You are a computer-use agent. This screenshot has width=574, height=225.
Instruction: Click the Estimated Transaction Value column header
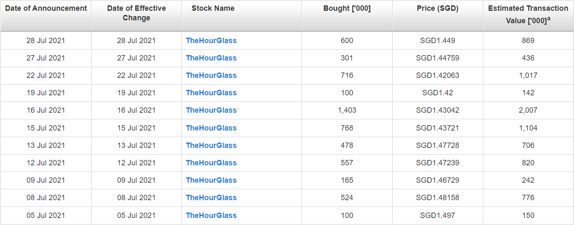(528, 14)
